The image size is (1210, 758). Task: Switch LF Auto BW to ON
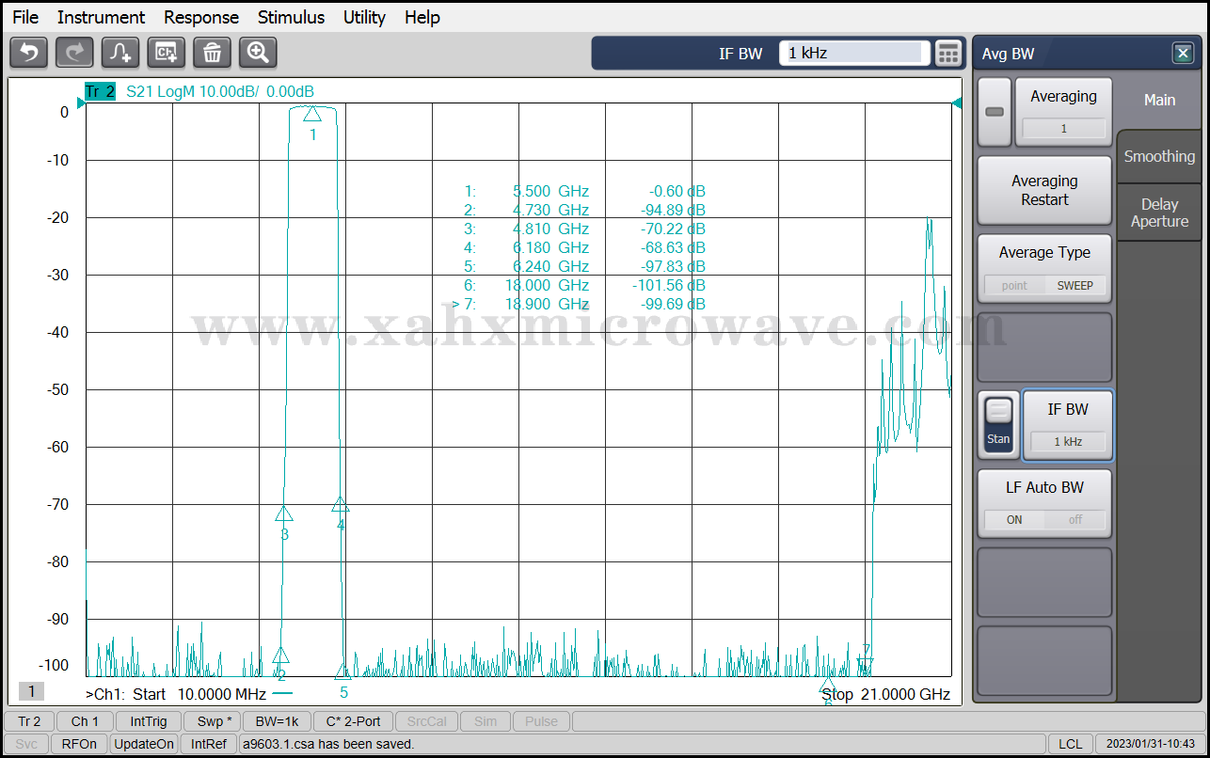point(1014,519)
